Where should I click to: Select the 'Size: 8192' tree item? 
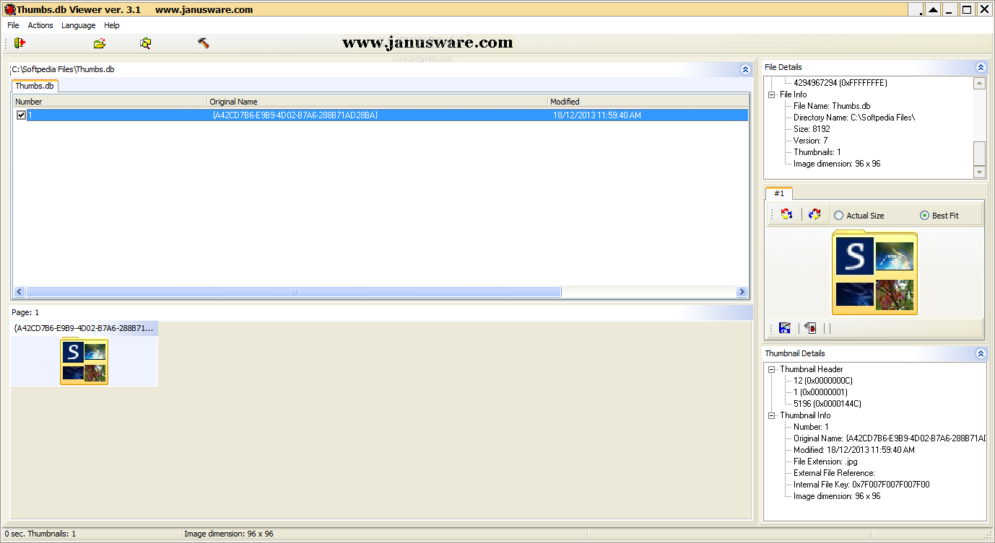pos(812,129)
